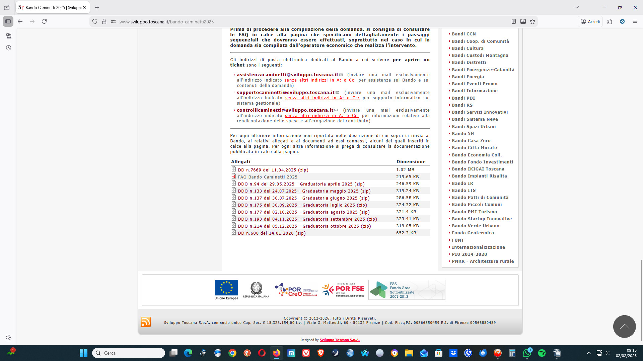Open Firefox sidebar toggle icon
643x361 pixels.
8,21
